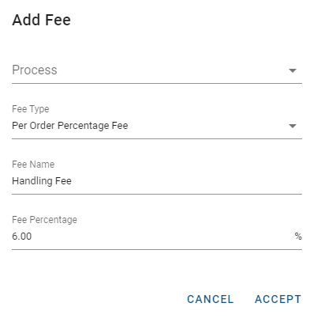Click blank middle of the Process field
Viewport: 310px width, 318px height.
click(x=171, y=70)
